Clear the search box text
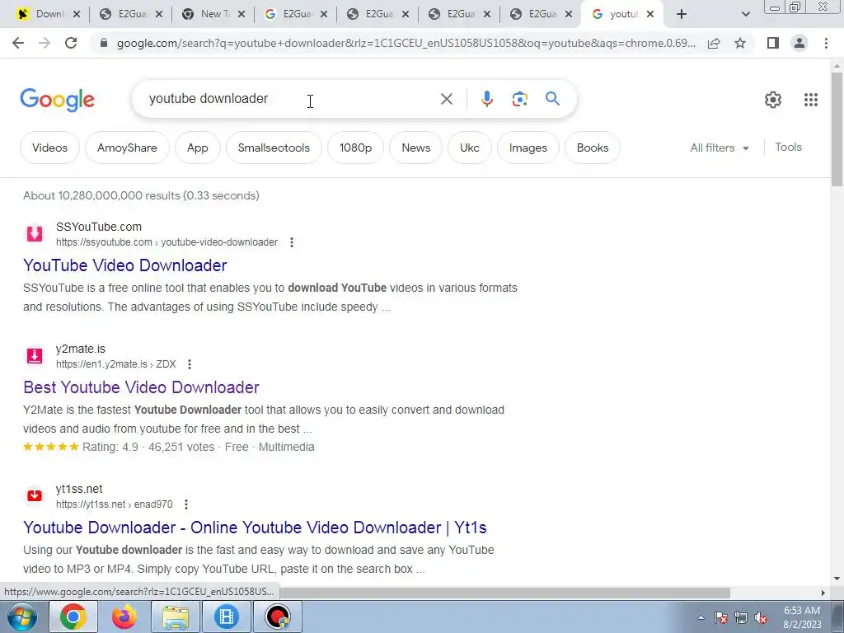This screenshot has height=633, width=844. point(446,99)
